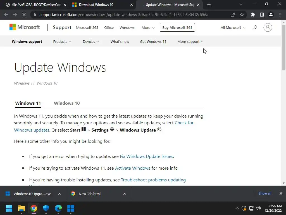Image resolution: width=286 pixels, height=215 pixels.
Task: Open the Microsoft site search magnifier
Action: click(x=255, y=28)
